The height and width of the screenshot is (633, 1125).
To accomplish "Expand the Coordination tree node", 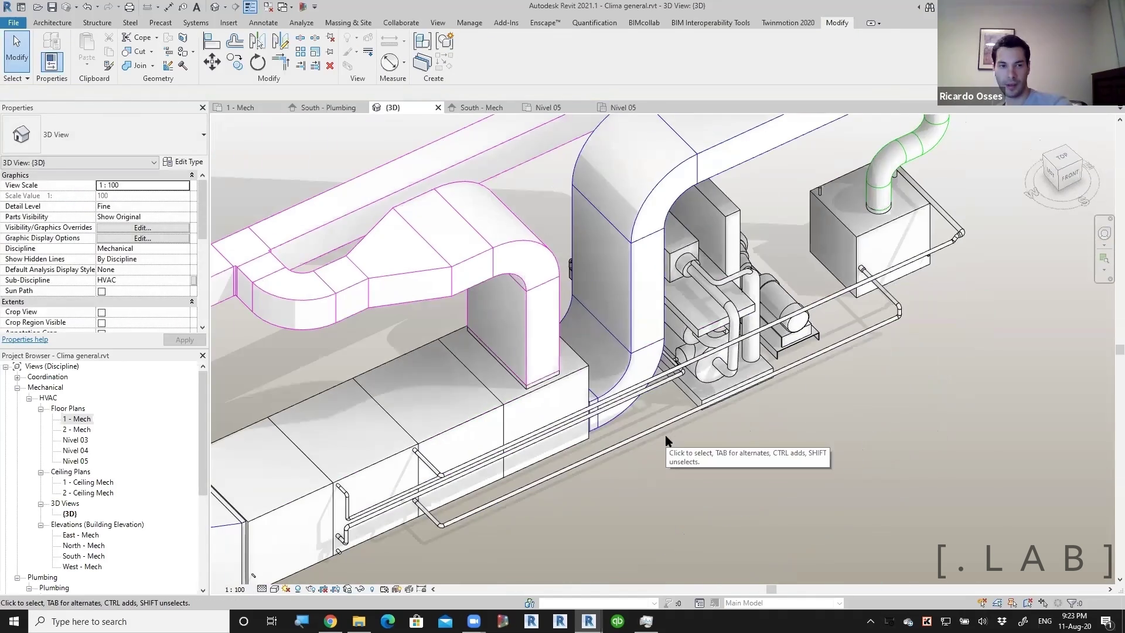I will (x=18, y=377).
